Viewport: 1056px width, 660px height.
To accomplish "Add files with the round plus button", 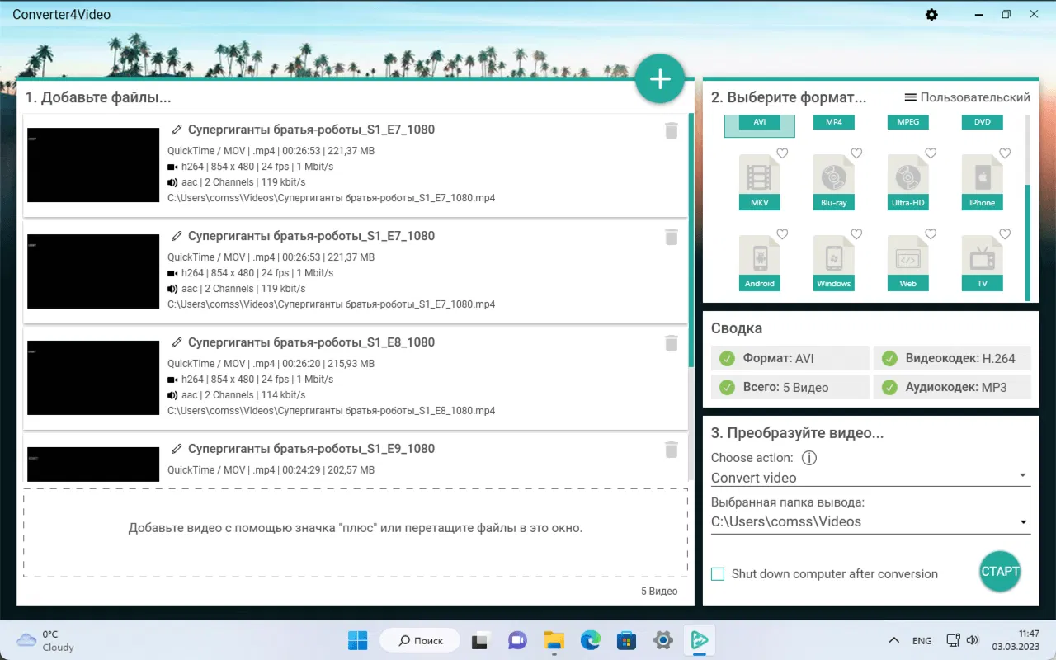I will point(660,79).
